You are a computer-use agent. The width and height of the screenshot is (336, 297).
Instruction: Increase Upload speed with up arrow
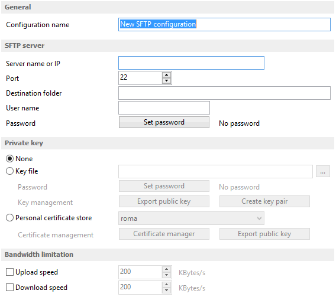click(166, 269)
